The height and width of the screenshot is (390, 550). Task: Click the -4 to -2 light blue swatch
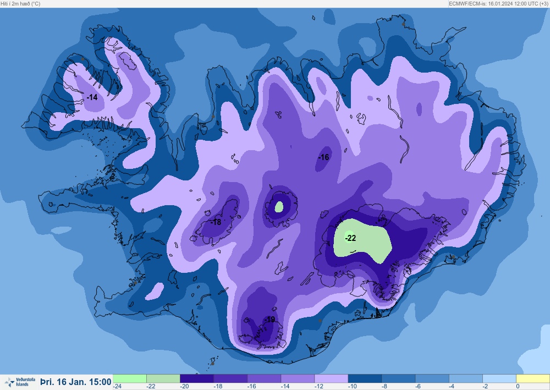coord(466,378)
